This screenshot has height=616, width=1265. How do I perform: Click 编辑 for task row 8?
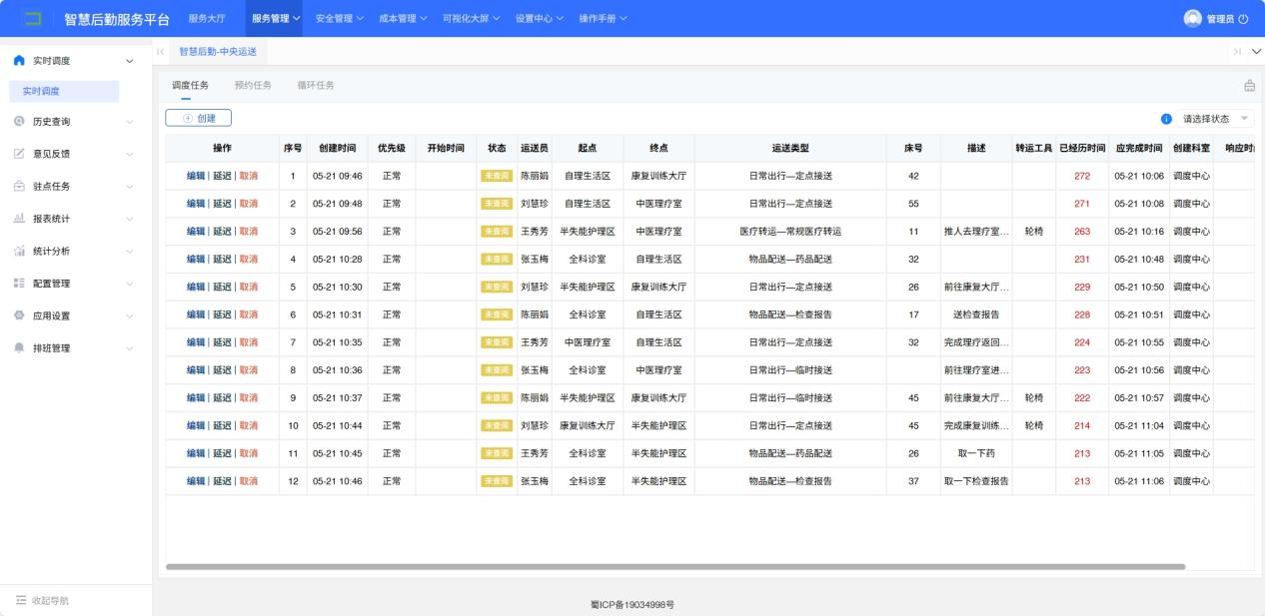click(x=196, y=369)
